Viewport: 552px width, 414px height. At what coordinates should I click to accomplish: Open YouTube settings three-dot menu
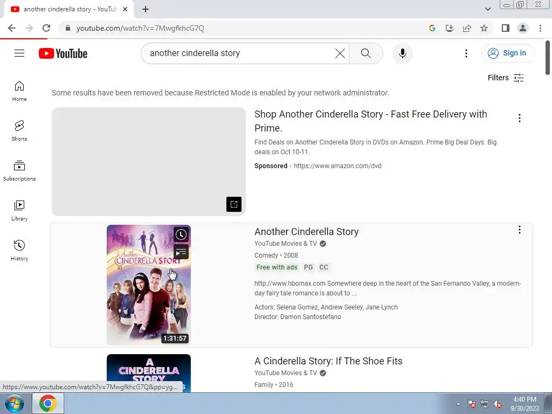tap(466, 53)
